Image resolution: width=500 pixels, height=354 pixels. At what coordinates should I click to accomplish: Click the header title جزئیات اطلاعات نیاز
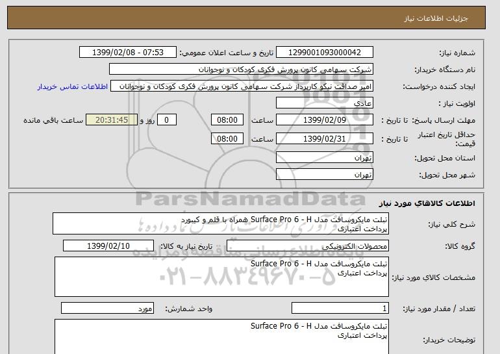(436, 18)
